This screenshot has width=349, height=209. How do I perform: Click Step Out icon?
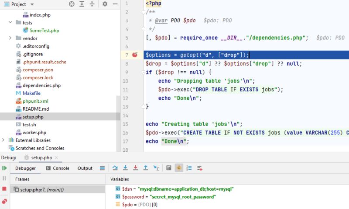coord(146,168)
